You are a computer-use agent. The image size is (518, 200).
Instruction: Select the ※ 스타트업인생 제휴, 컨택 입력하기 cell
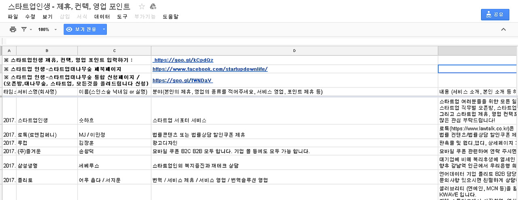coord(77,60)
